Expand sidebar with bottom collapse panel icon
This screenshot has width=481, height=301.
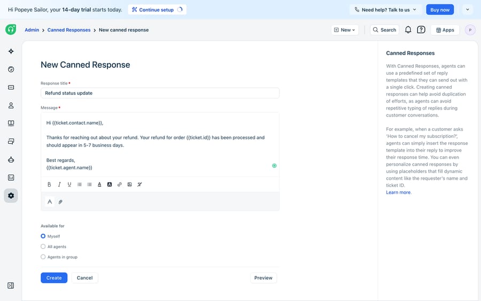[x=11, y=285]
